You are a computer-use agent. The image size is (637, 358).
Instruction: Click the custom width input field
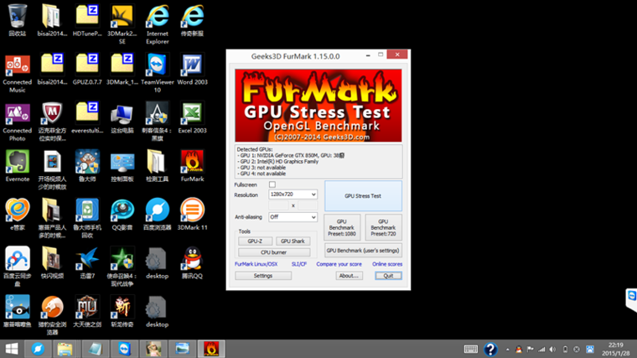[278, 205]
